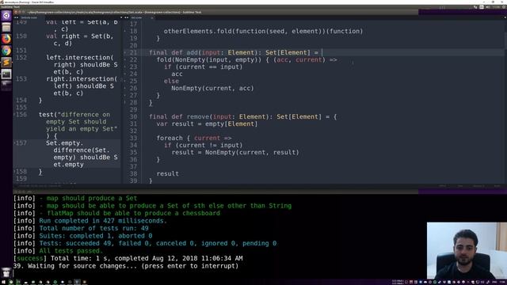507x285 pixels.
Task: Click 'left.intersection(' in left pane
Action: point(79,58)
